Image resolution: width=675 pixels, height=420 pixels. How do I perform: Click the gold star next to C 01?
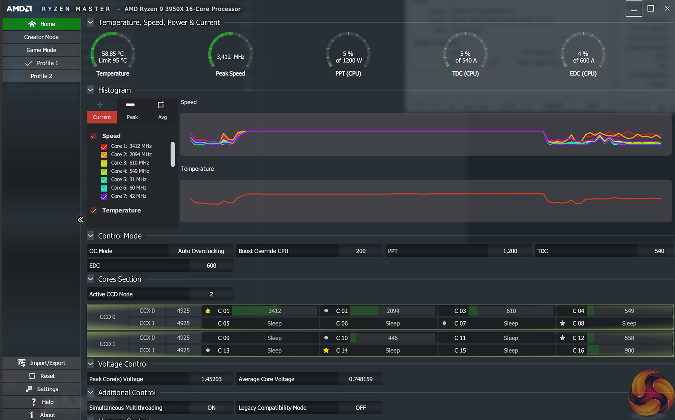click(208, 311)
